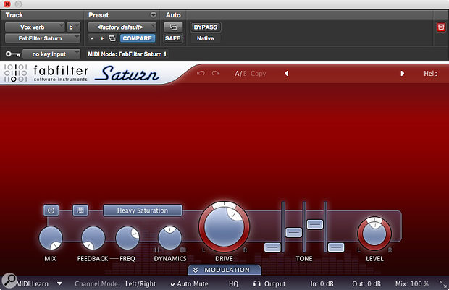Screen dimensions: 449x290
Task: Open the Vox verb track selector
Action: [x=35, y=27]
